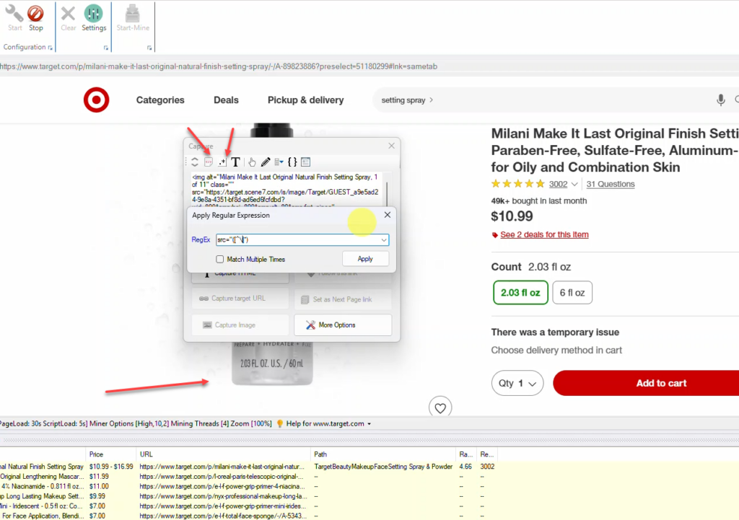Click the microphone voice search icon
The width and height of the screenshot is (739, 520).
coord(721,100)
